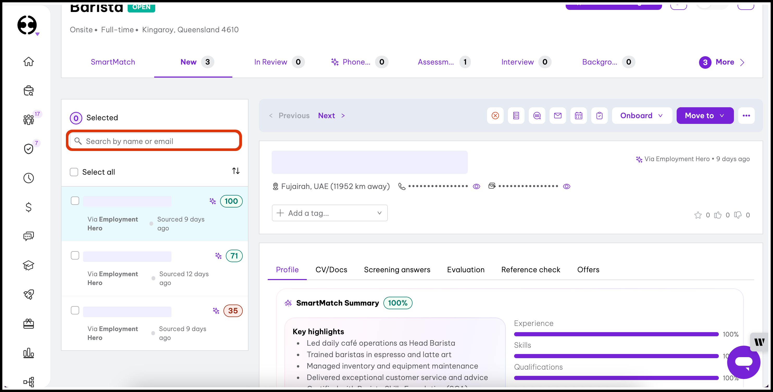Viewport: 773px width, 392px height.
Task: Expand the Move to dropdown
Action: (705, 116)
